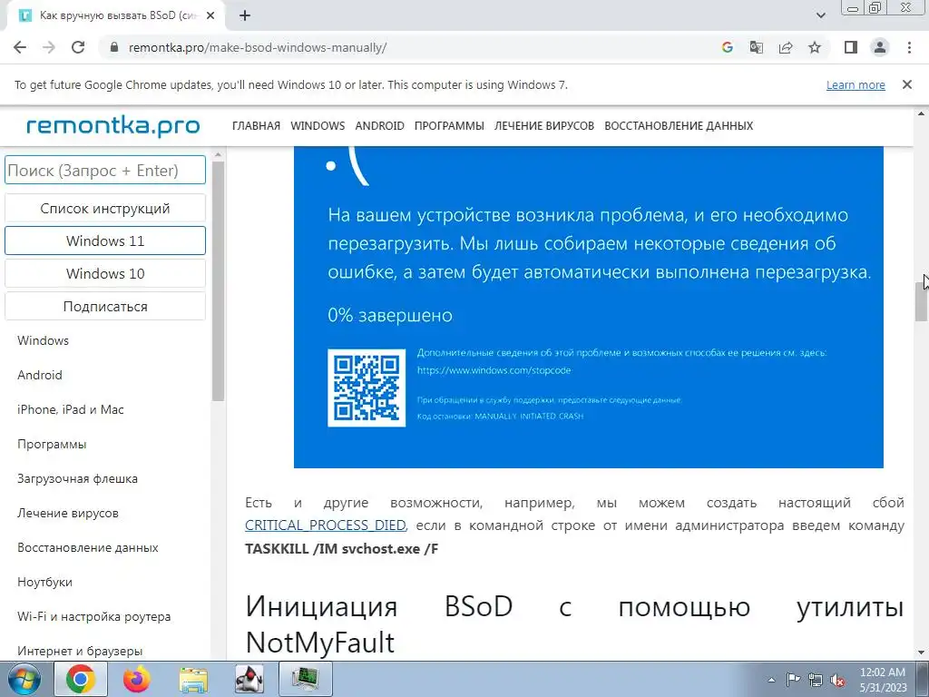The image size is (929, 697).
Task: Open the Wi-Fi и настройка роутера category
Action: (93, 616)
